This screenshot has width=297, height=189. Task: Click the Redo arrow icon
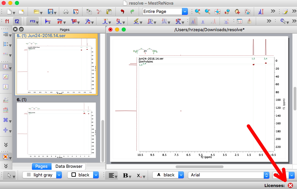point(132,12)
